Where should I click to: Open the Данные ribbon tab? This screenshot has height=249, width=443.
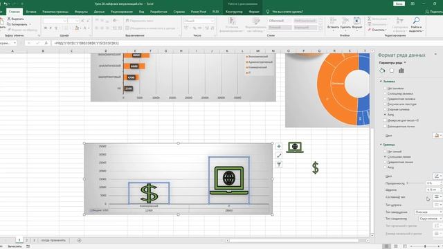(x=99, y=12)
